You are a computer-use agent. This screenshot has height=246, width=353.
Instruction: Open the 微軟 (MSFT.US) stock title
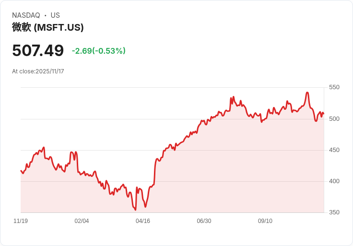[x=48, y=27]
